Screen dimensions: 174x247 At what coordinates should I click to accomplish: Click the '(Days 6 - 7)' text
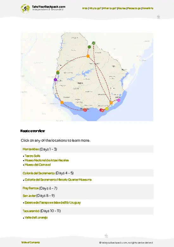[x=48, y=188]
